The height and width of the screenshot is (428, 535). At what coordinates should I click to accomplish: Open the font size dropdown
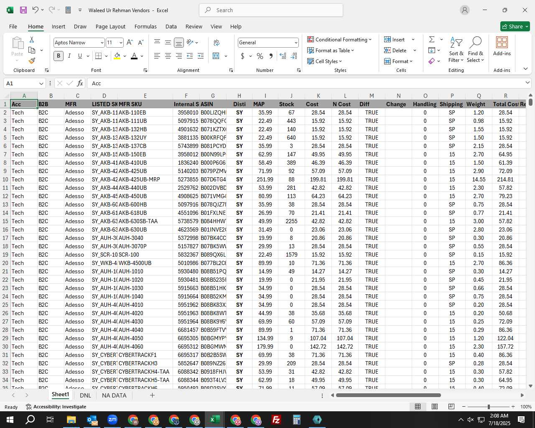click(121, 43)
